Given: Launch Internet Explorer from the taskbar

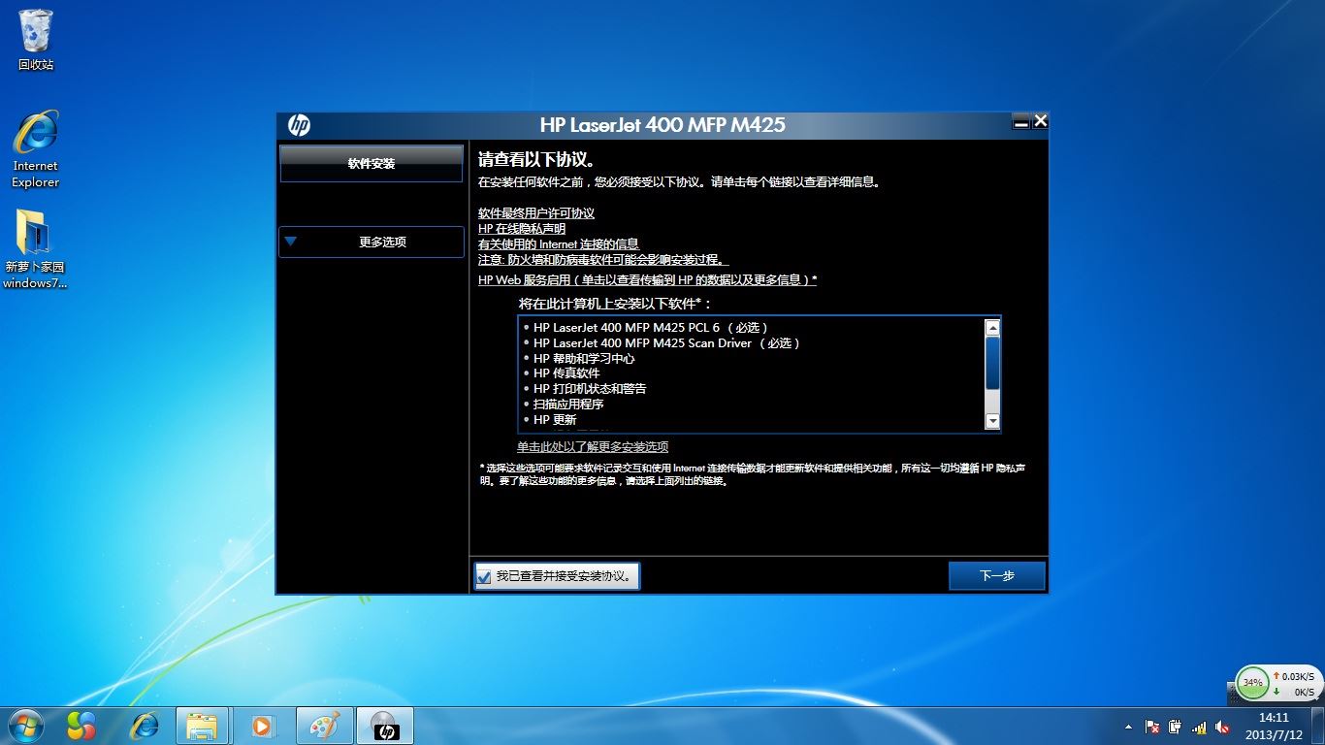Looking at the screenshot, I should coord(145,726).
